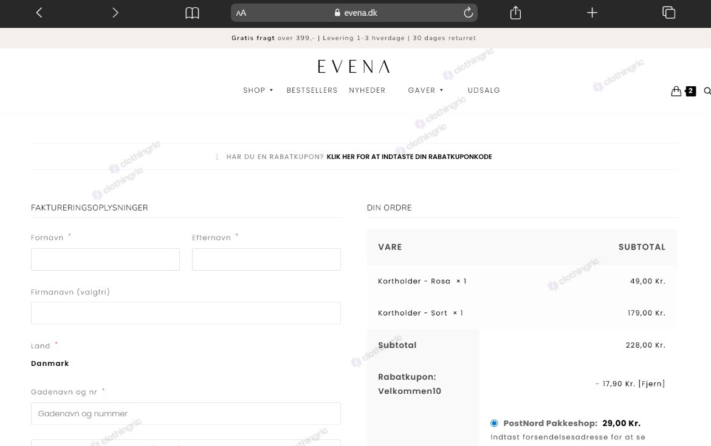Open the NYHEDER page
This screenshot has width=711, height=446.
pos(367,90)
